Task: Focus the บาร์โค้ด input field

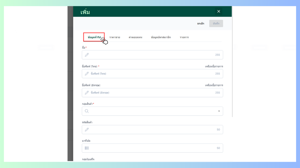Action: tap(152, 148)
